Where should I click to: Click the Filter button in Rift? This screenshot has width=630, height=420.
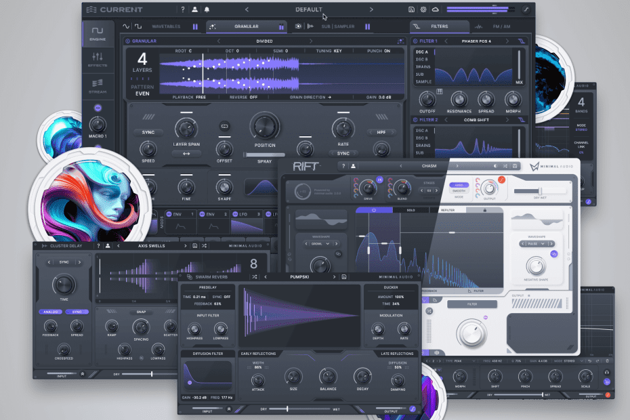coord(471,304)
